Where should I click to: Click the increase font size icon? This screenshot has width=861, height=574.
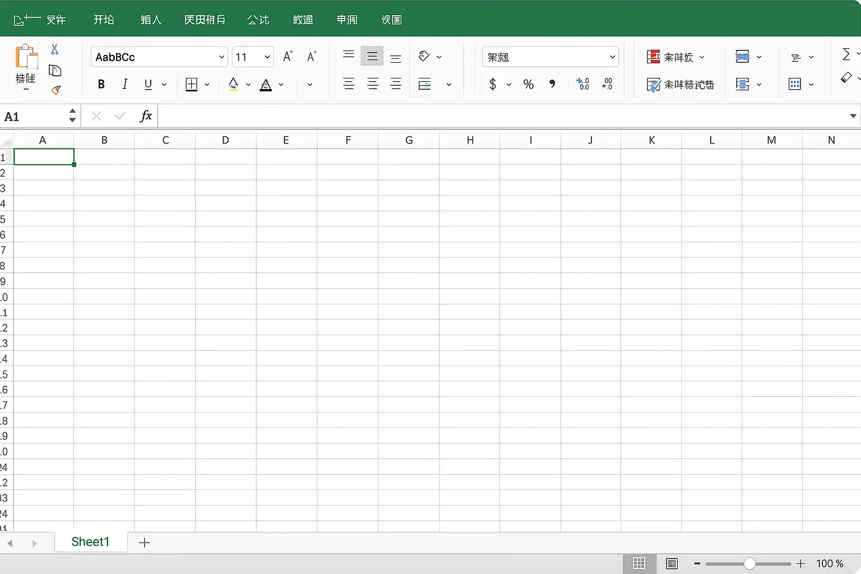click(288, 57)
